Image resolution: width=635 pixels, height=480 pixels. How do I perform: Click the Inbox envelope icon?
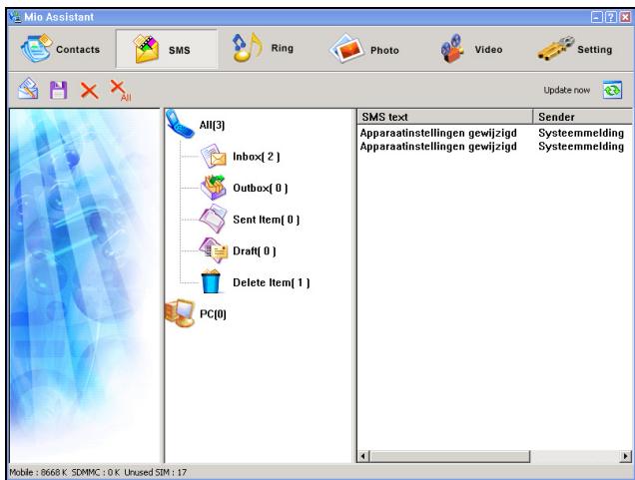pos(213,157)
